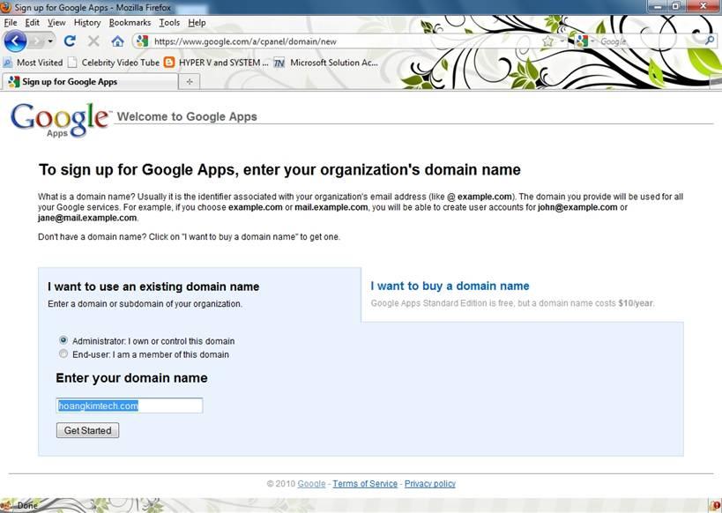This screenshot has height=513, width=722.
Task: Open the History menu
Action: point(87,23)
